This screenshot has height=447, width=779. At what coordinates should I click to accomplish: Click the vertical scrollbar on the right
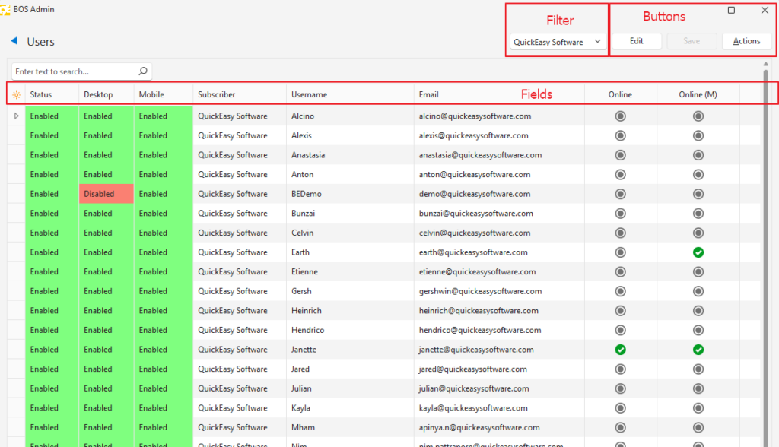click(765, 228)
